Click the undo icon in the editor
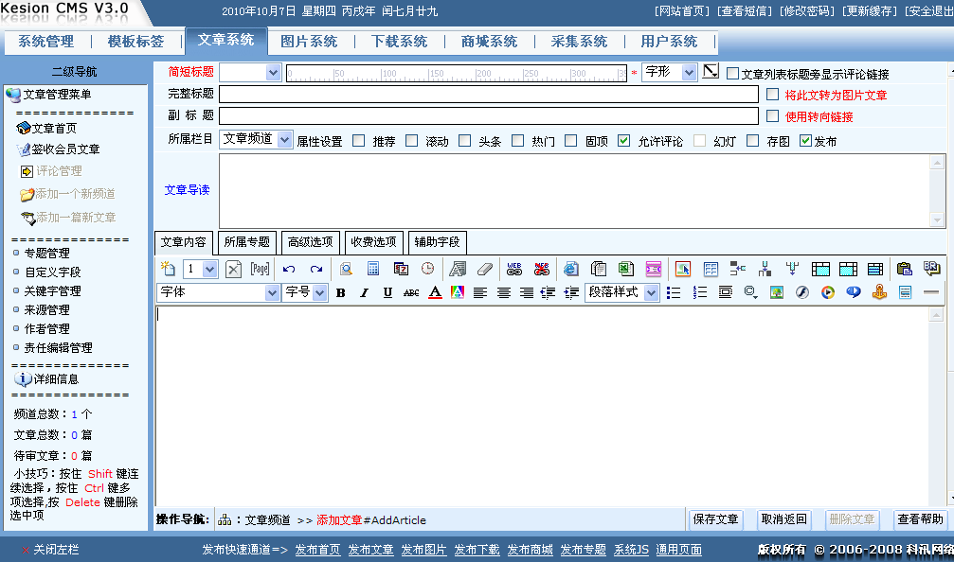954x562 pixels. [x=287, y=268]
